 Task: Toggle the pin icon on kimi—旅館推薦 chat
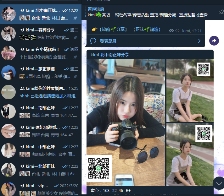click(75, 77)
